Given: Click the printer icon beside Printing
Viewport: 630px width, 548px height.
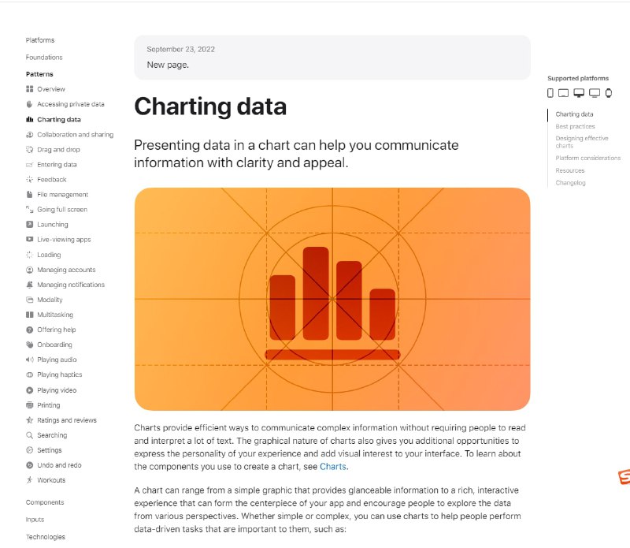Looking at the screenshot, I should 30,405.
